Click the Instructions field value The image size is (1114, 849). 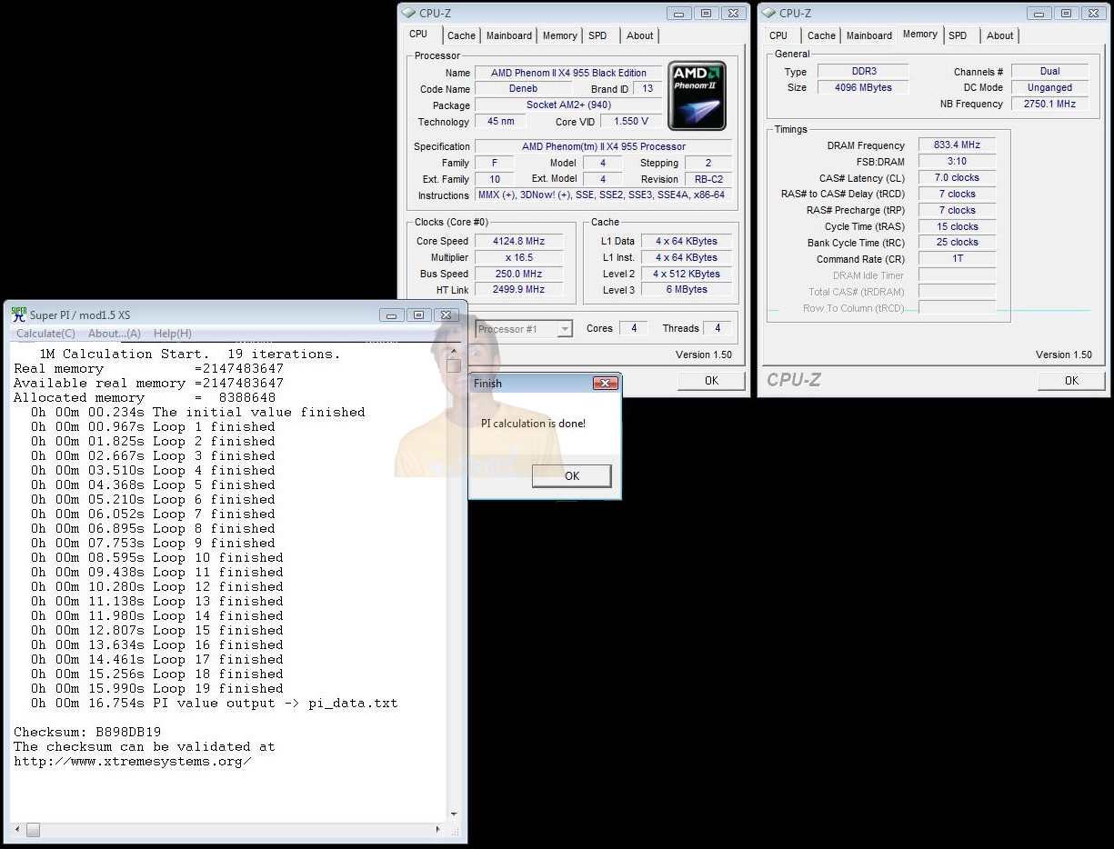pos(603,195)
